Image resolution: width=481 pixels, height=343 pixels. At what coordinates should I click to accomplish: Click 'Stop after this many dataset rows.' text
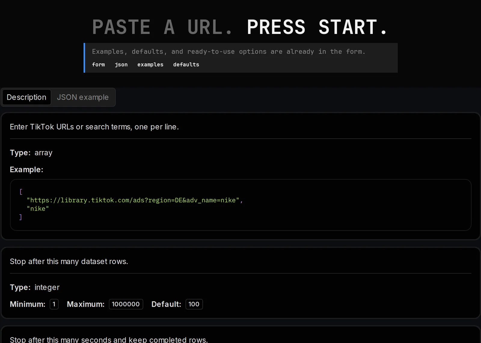(69, 262)
